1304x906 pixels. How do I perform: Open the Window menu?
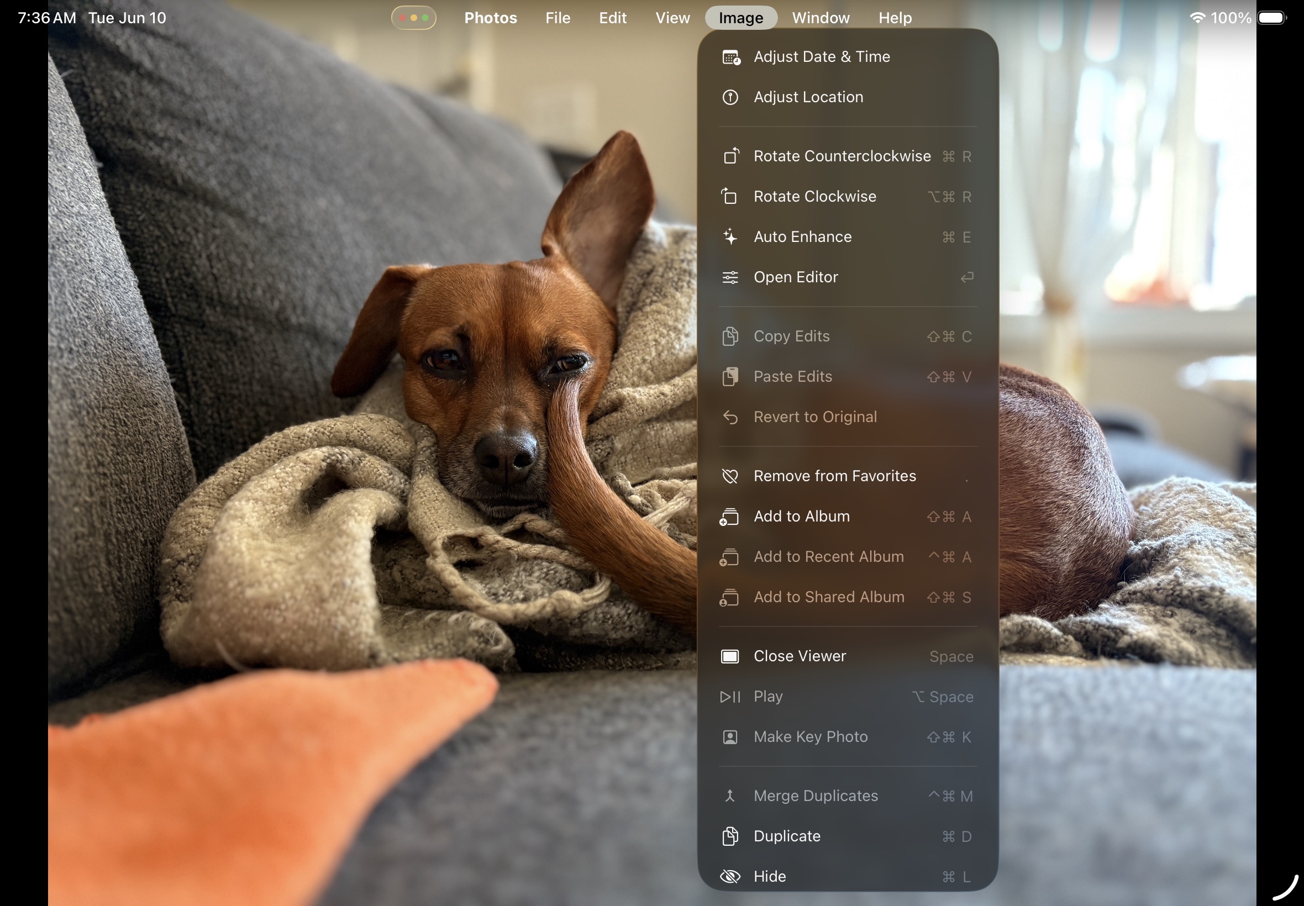tap(821, 18)
